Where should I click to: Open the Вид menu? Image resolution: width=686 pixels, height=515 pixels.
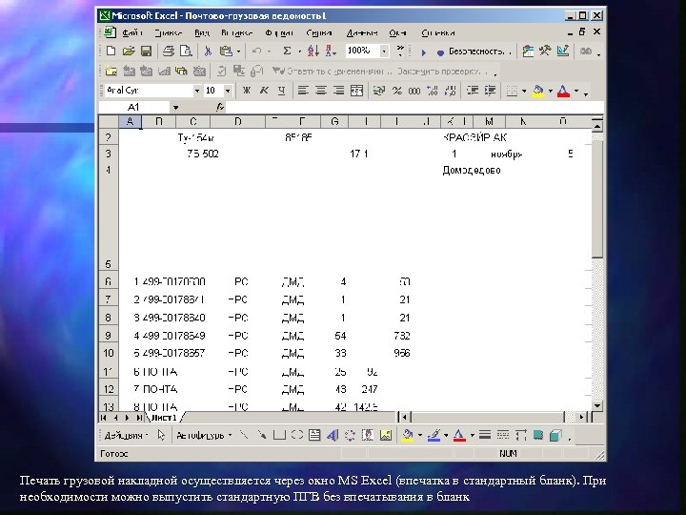[202, 32]
